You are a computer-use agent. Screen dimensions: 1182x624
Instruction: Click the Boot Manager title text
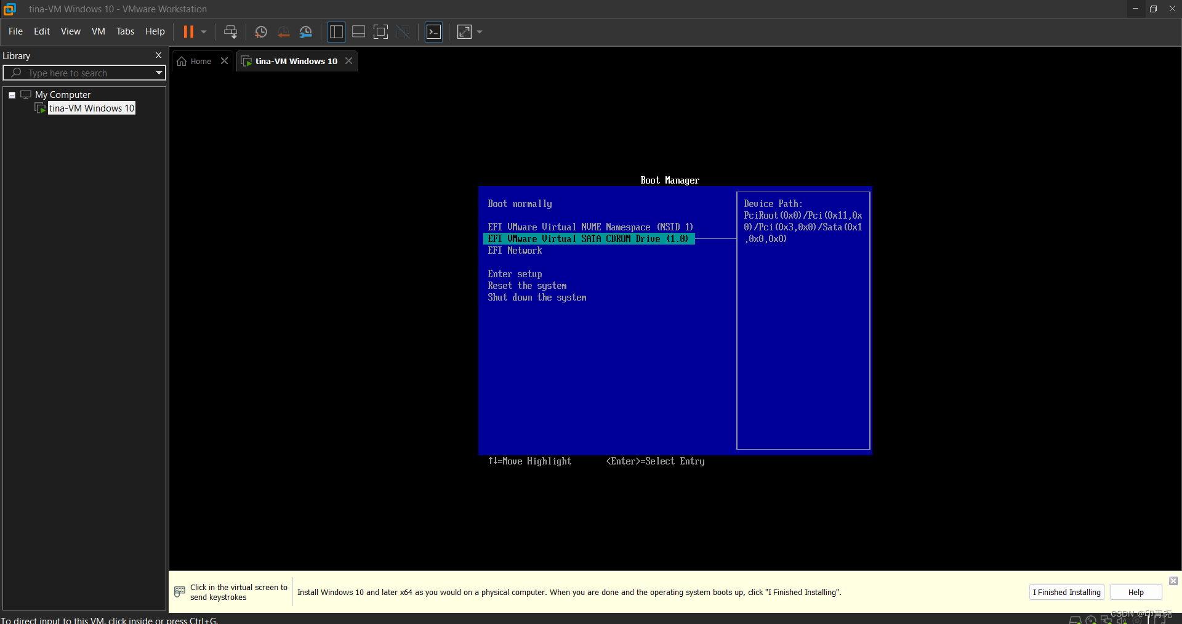(x=669, y=180)
